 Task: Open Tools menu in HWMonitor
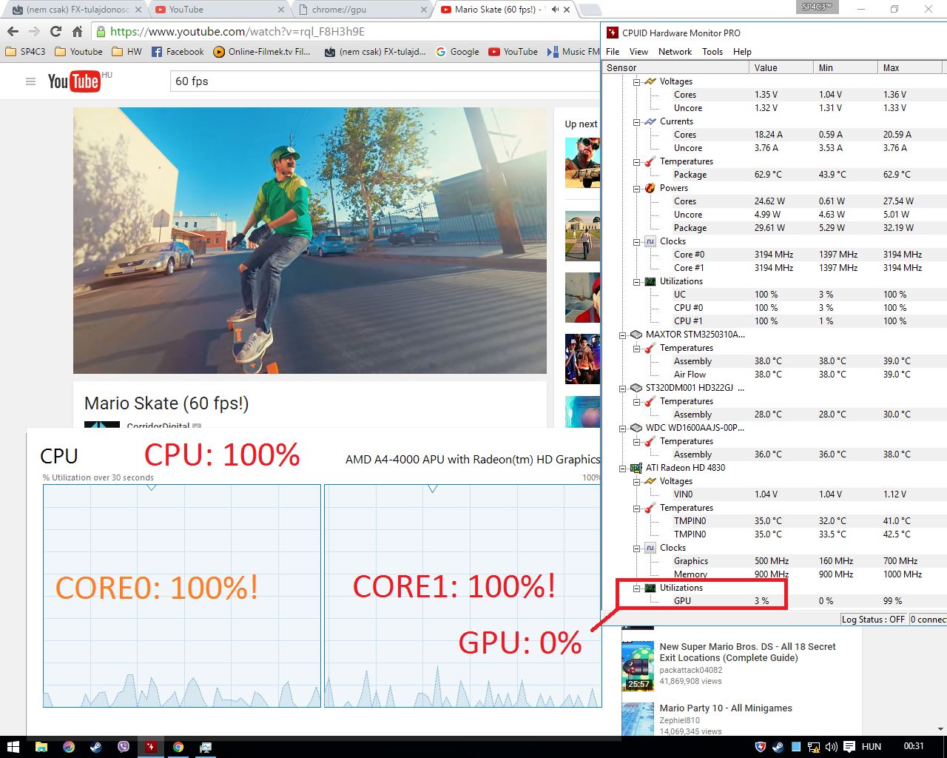coord(712,52)
